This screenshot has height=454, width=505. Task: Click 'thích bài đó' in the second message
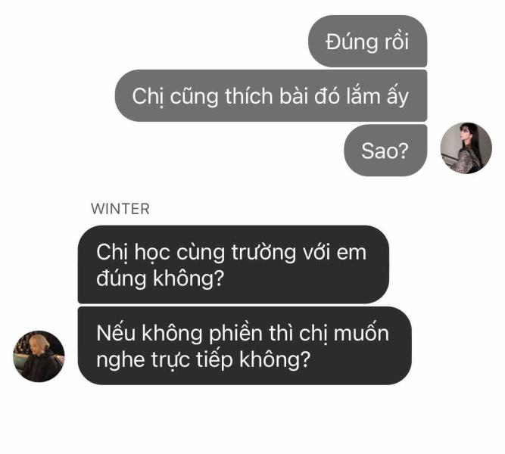point(282,96)
